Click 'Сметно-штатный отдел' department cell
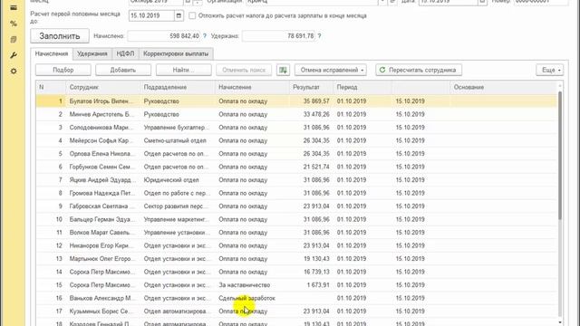This screenshot has width=580, height=326. [x=178, y=140]
